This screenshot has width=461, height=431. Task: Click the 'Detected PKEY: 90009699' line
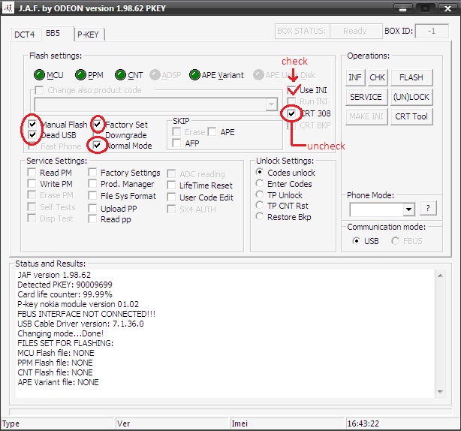click(x=65, y=285)
